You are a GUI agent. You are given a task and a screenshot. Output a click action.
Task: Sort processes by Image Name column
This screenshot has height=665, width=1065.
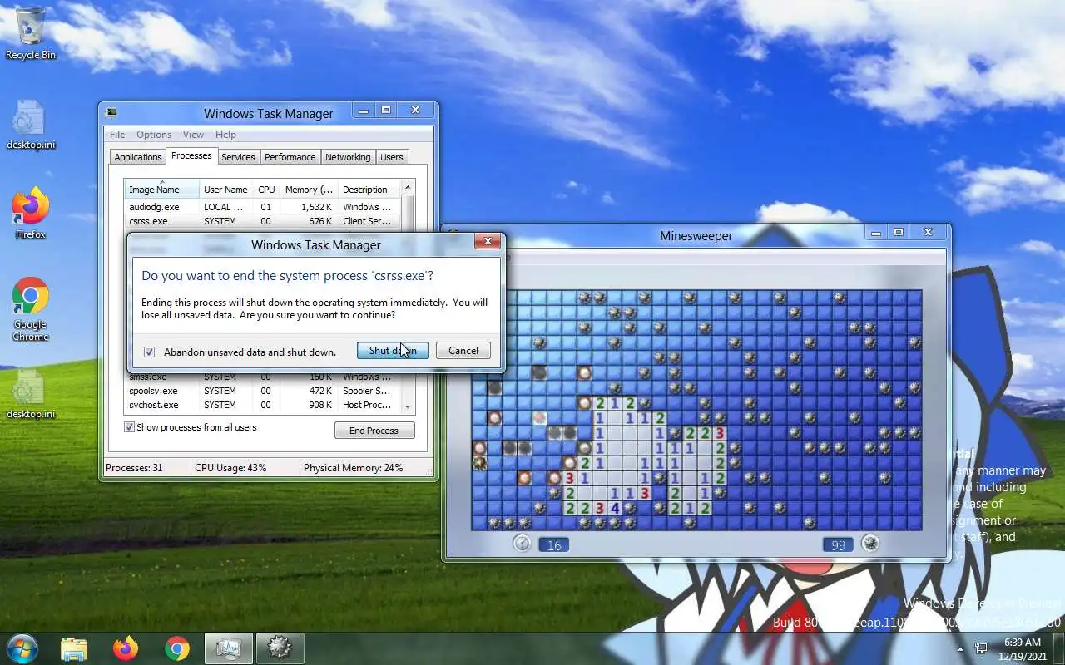pos(161,190)
